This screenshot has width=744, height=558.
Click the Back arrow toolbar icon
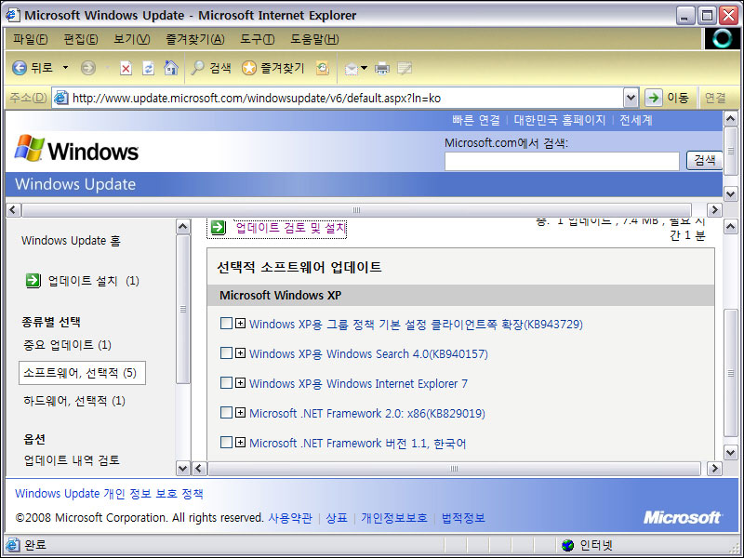point(20,68)
